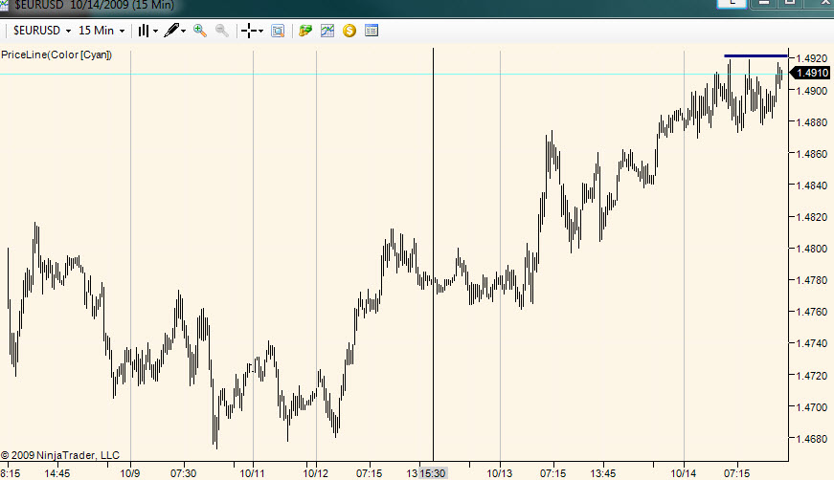The image size is (834, 480).
Task: Open the $EURUSD instrument dropdown
Action: (x=42, y=31)
